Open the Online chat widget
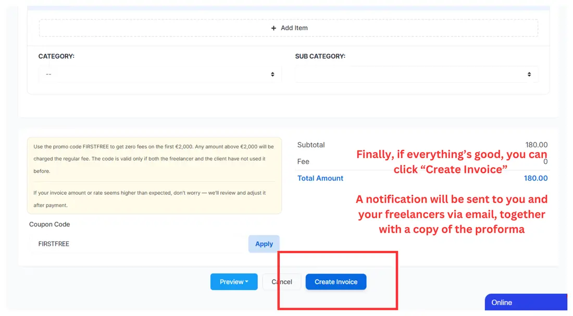The height and width of the screenshot is (316, 573). click(526, 302)
